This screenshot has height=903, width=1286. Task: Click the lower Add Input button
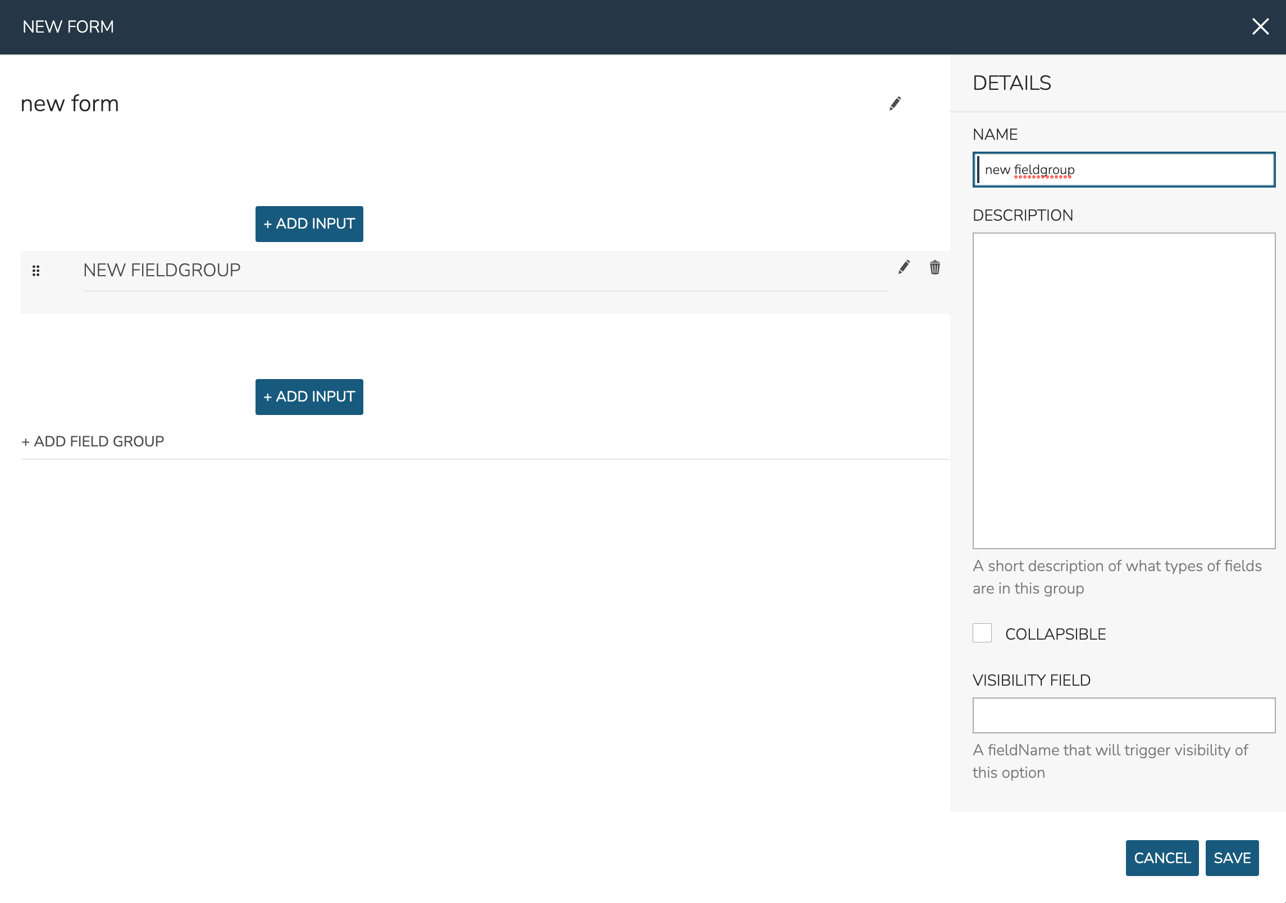click(x=309, y=396)
